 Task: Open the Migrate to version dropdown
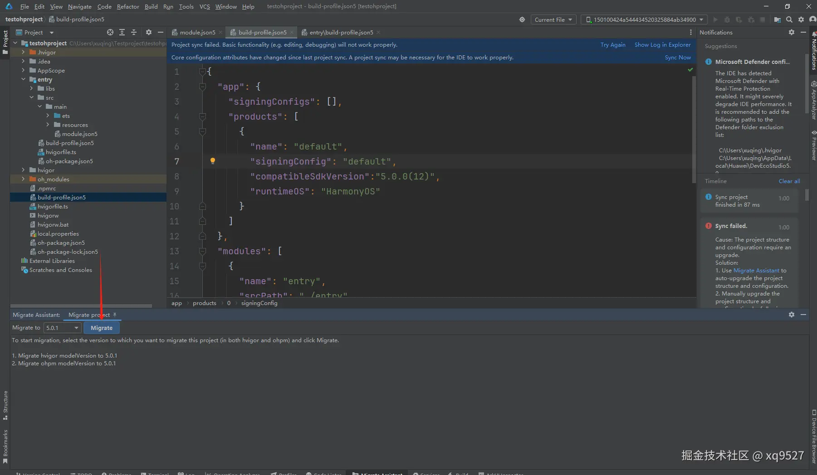(x=62, y=328)
